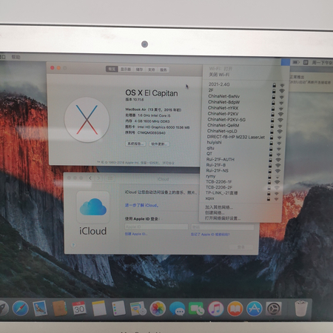Launch the Photos app in dock

[158, 309]
